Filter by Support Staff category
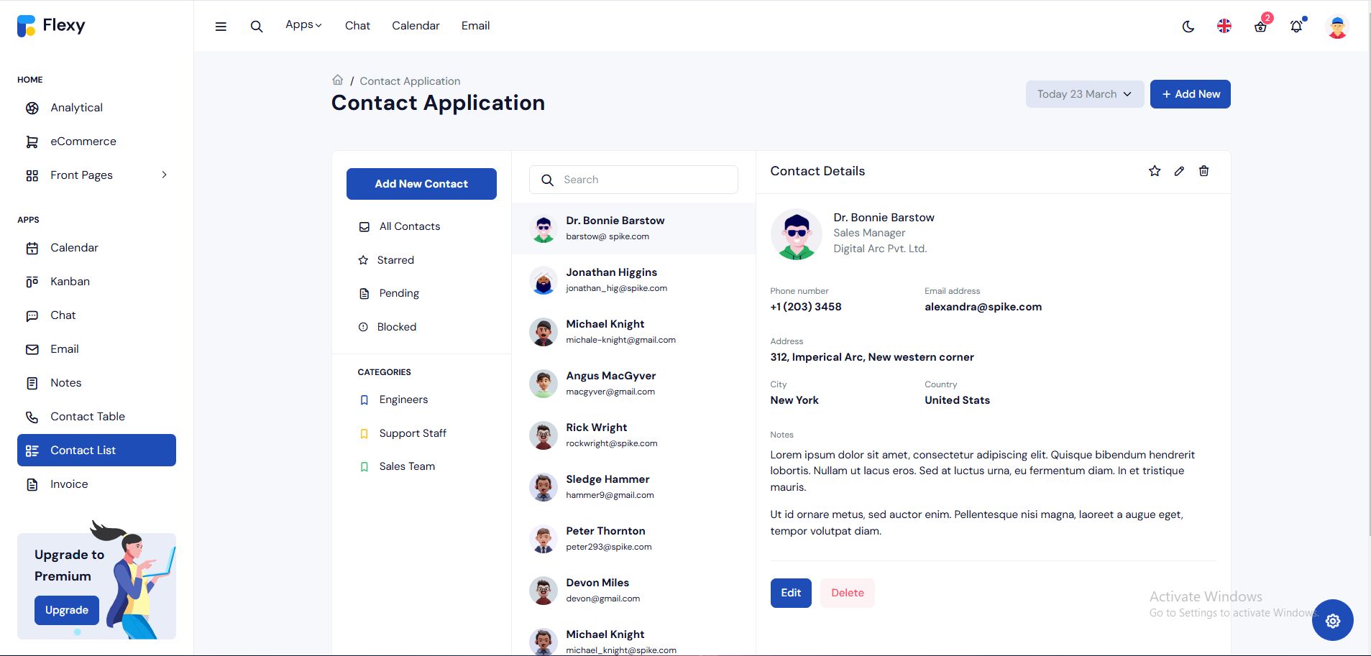 point(412,433)
